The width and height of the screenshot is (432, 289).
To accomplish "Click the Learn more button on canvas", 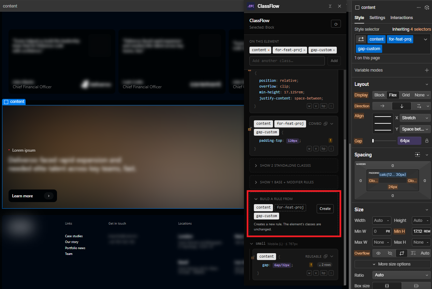I will (x=33, y=196).
